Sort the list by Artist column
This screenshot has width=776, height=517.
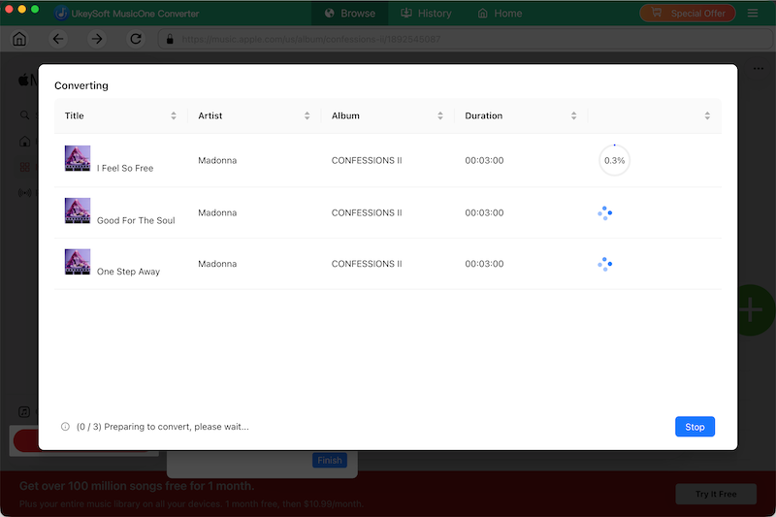coord(307,115)
